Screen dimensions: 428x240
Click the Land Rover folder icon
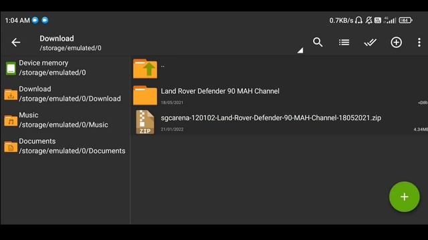coord(145,95)
